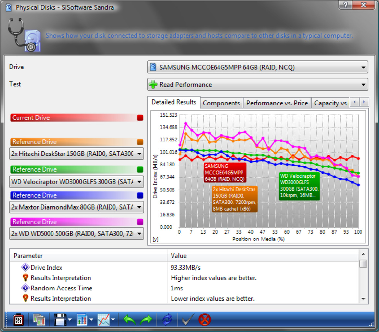Click the SiSoftware Sandra title bar icon
The height and width of the screenshot is (332, 379).
coord(9,7)
